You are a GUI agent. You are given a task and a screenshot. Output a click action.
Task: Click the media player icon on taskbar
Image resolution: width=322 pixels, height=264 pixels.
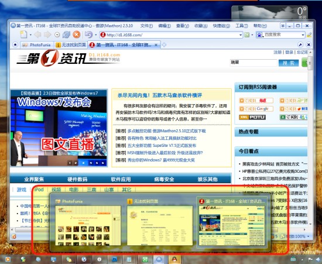click(x=8, y=259)
